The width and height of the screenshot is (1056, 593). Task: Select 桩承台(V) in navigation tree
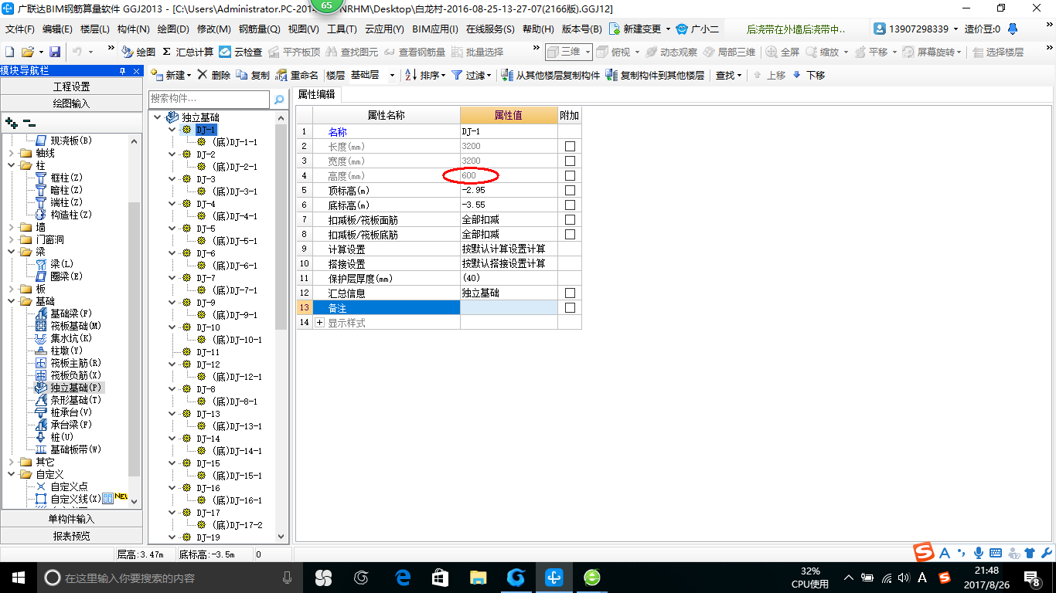pos(64,412)
